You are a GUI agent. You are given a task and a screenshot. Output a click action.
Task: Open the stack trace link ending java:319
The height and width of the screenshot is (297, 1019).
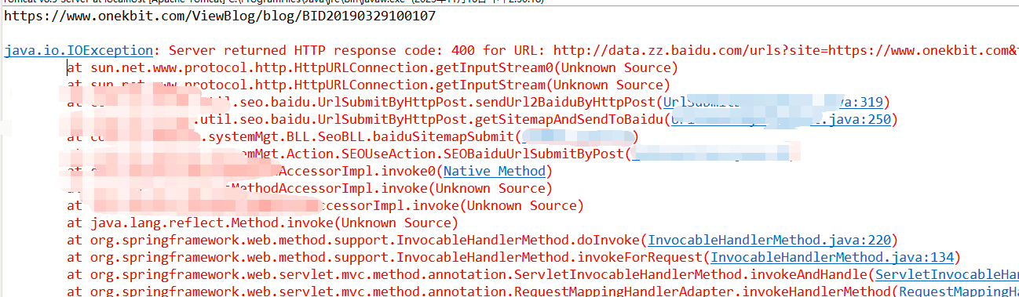pos(773,102)
